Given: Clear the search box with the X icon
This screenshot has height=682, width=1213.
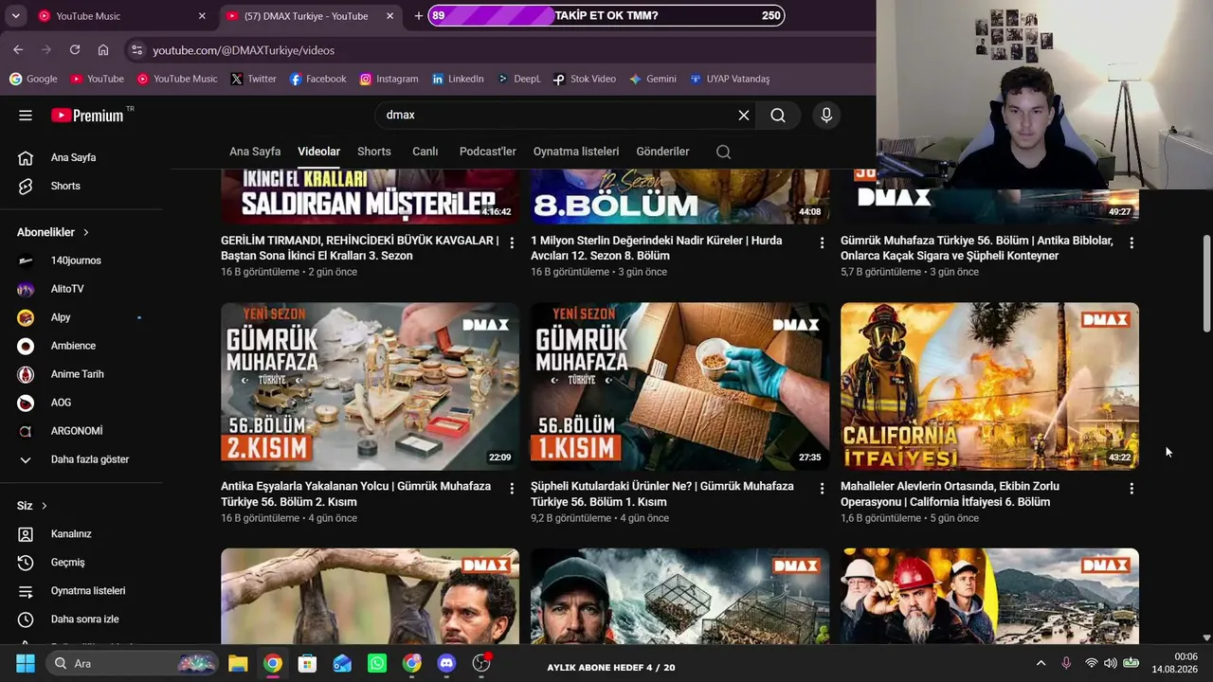Looking at the screenshot, I should [744, 116].
